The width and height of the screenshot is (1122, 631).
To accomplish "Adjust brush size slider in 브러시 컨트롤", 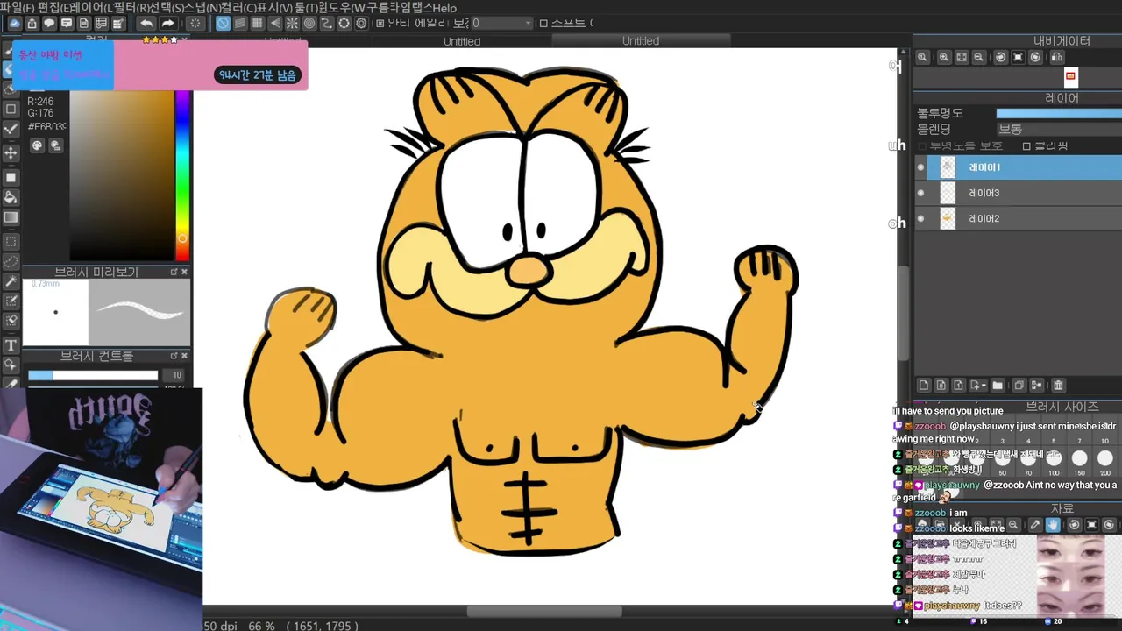I will click(x=93, y=375).
